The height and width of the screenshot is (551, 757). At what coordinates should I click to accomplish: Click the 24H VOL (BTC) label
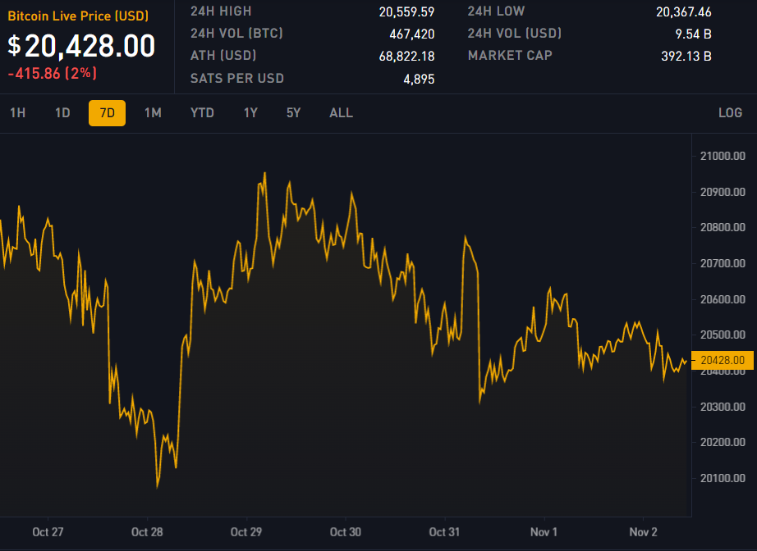236,34
